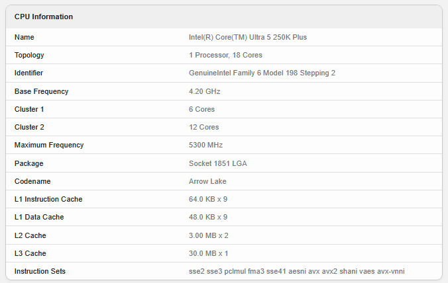The width and height of the screenshot is (448, 283).
Task: Click the Topology row label
Action: point(29,55)
